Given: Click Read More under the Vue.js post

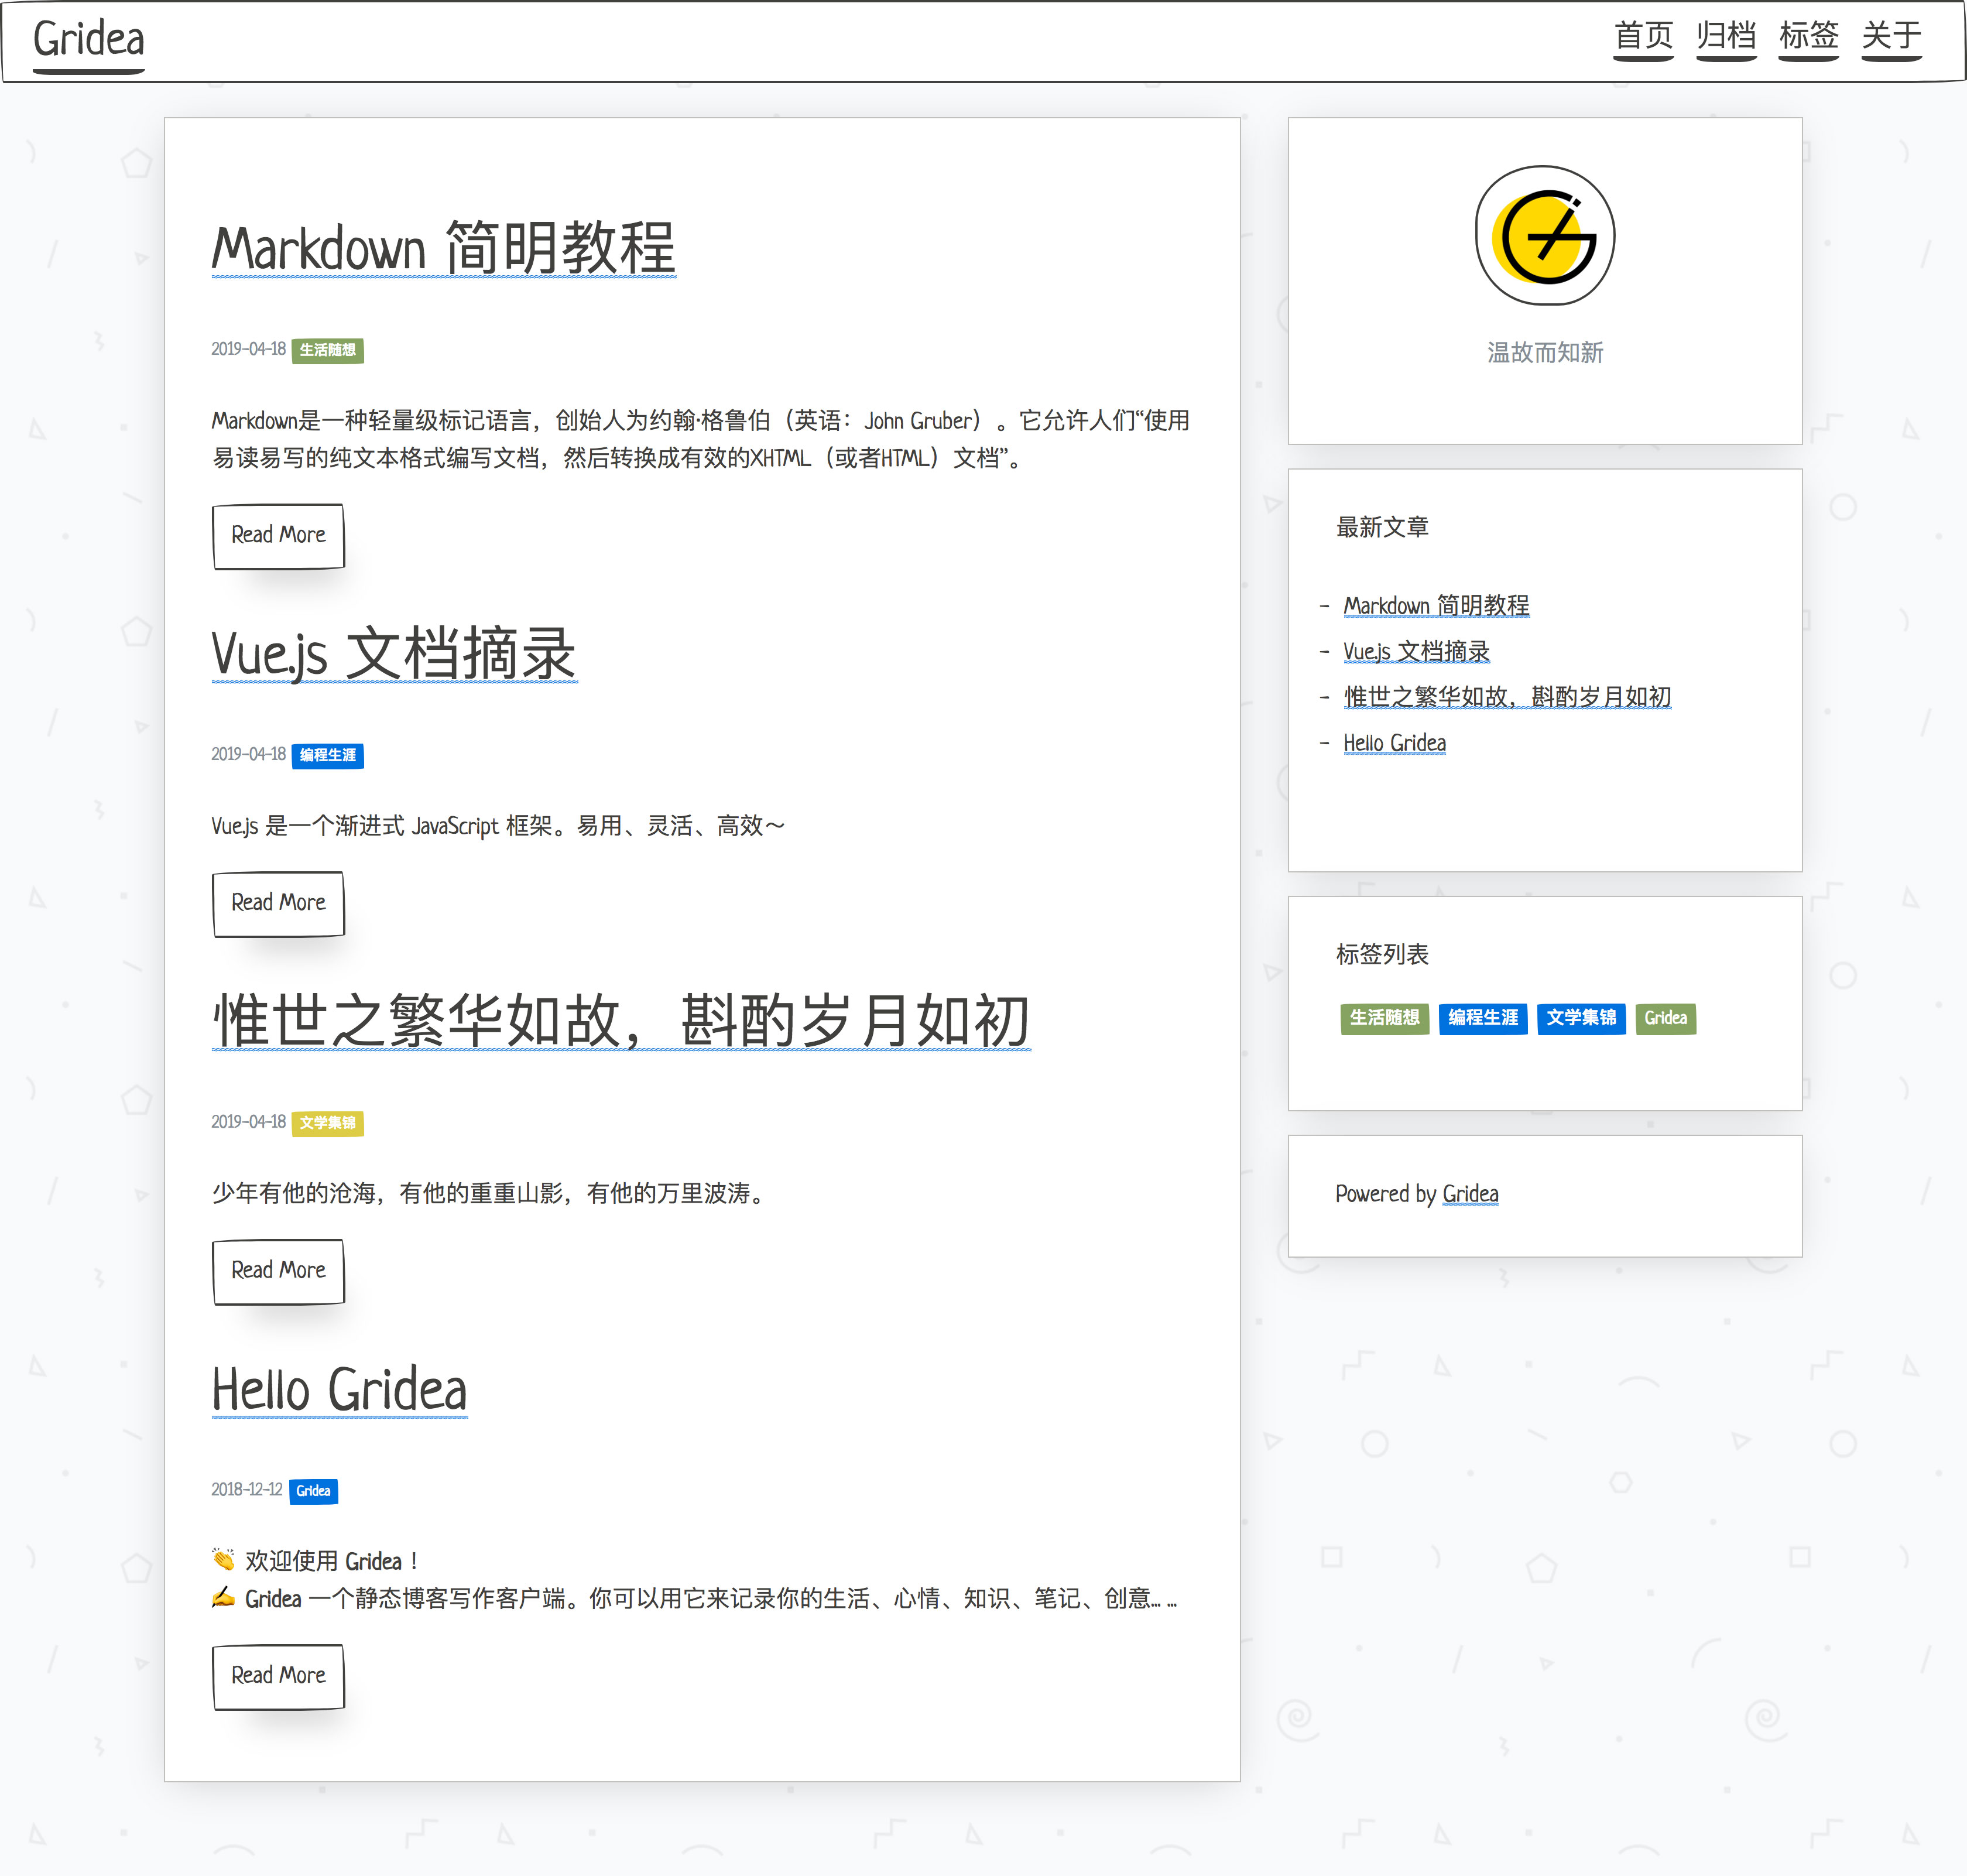Looking at the screenshot, I should pyautogui.click(x=278, y=903).
